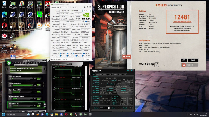This screenshot has width=209, height=117.
Task: Open the GPU-Z hamburger menu
Action: click(x=90, y=7)
